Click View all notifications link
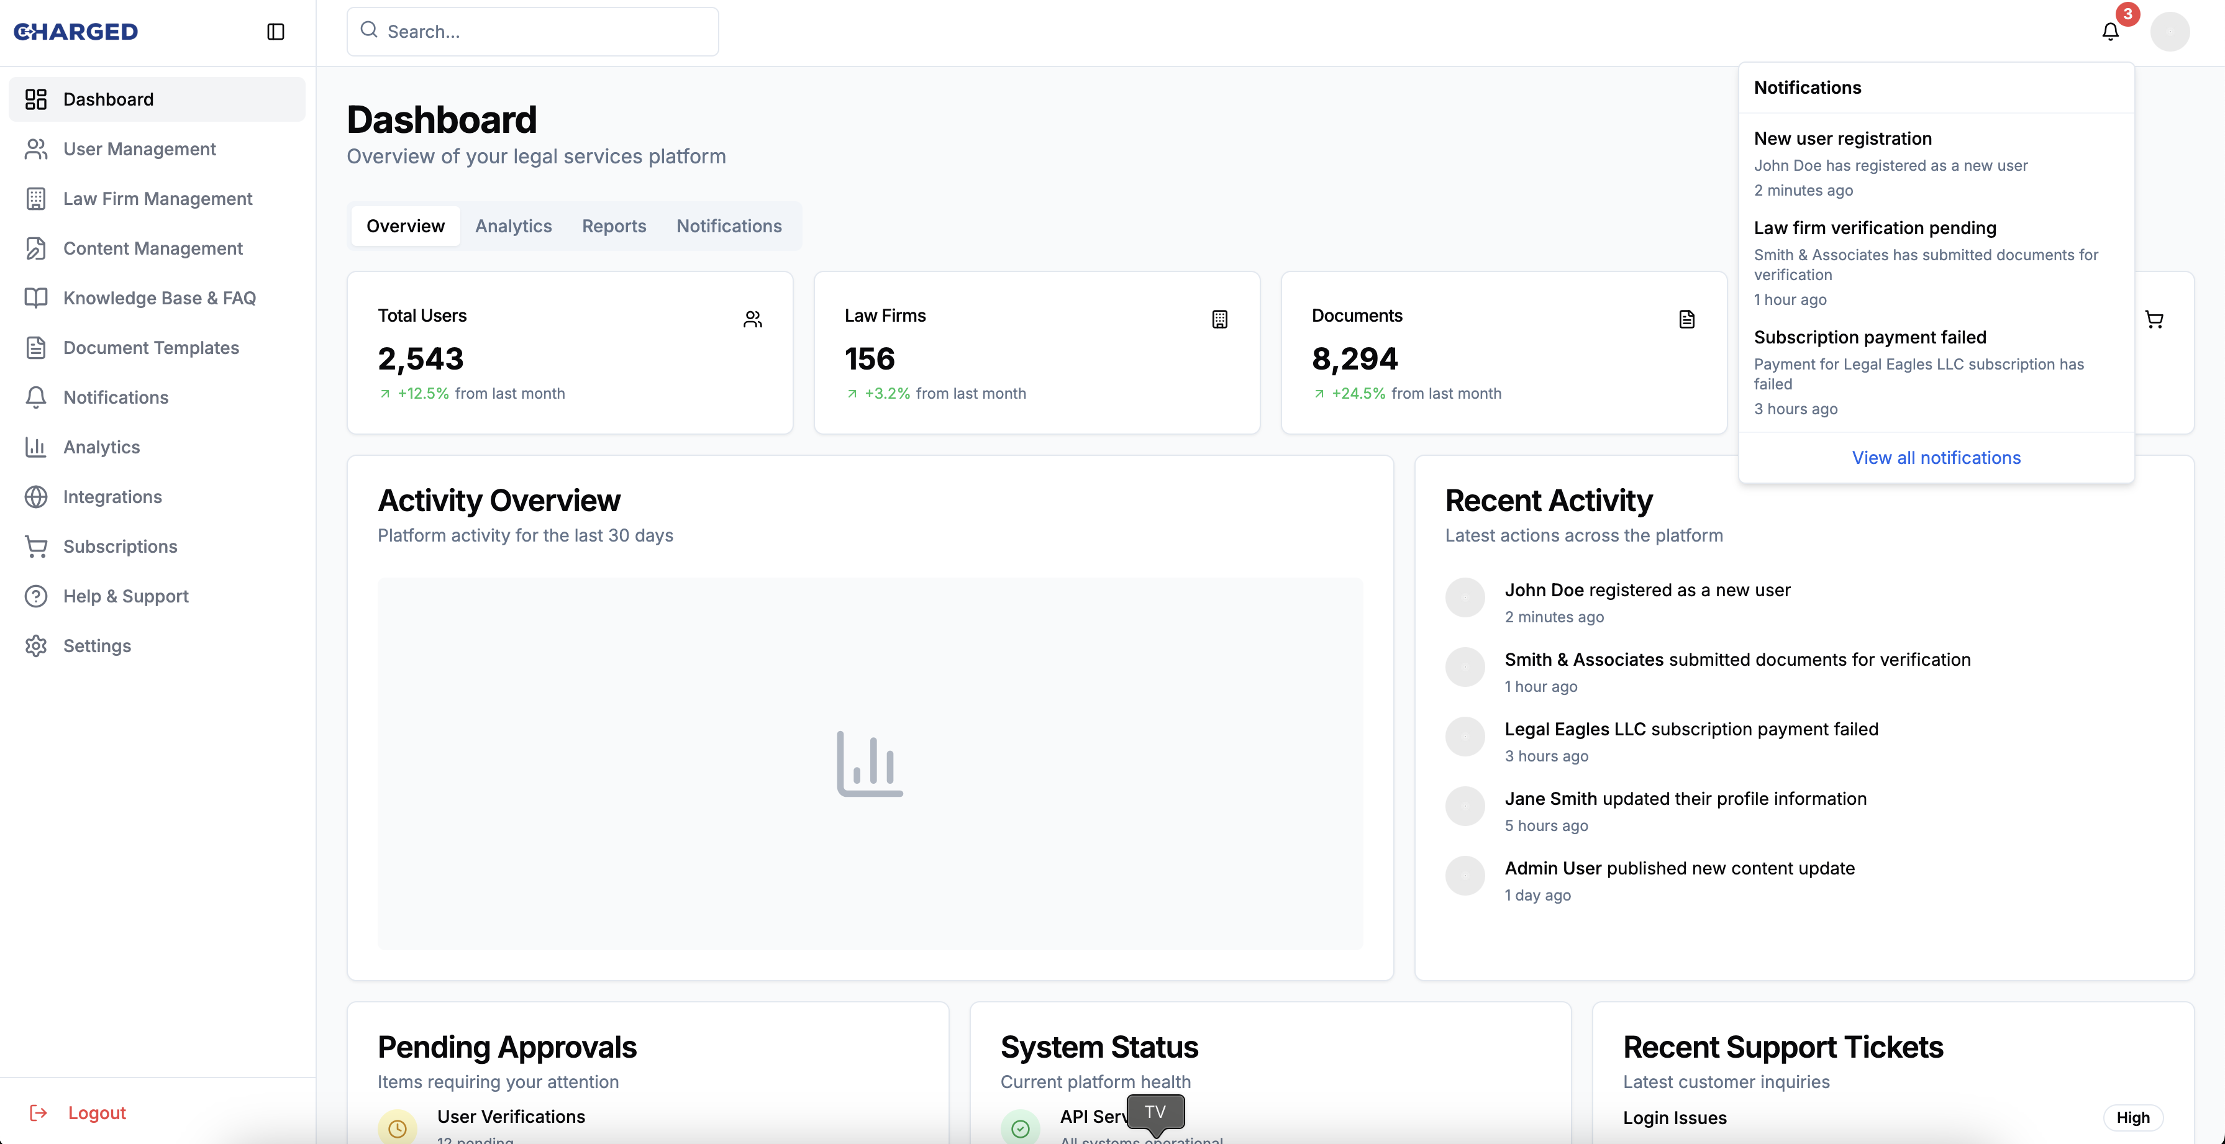 (1937, 458)
